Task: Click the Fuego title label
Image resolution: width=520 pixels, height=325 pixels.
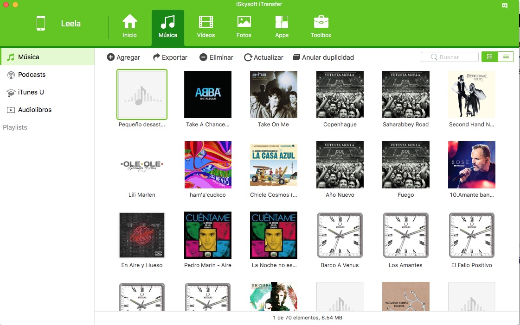Action: click(x=405, y=195)
